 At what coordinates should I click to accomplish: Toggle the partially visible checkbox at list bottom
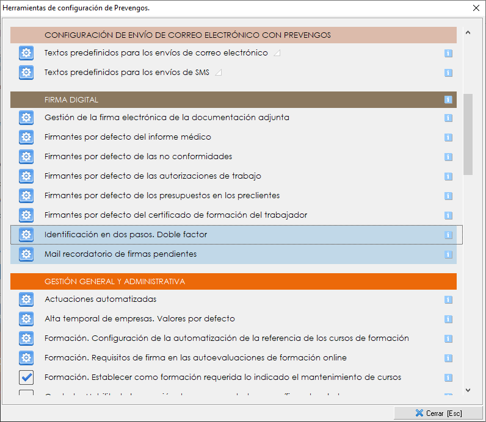pos(26,394)
